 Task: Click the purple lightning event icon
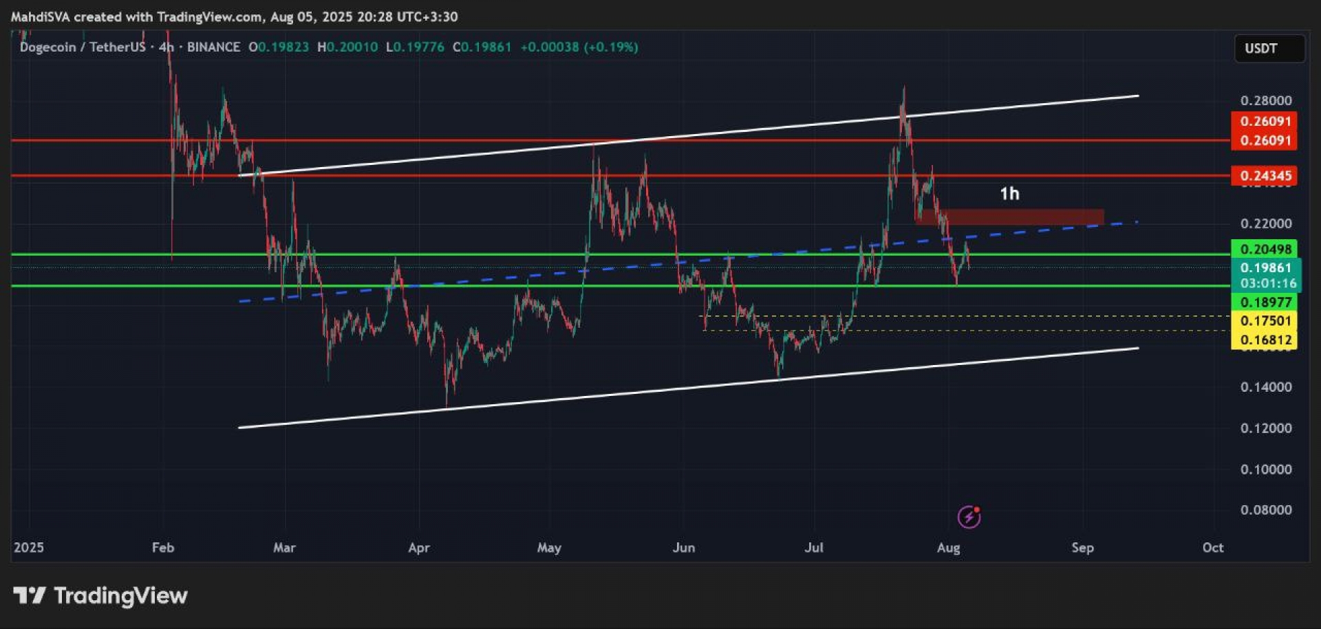pos(969,516)
